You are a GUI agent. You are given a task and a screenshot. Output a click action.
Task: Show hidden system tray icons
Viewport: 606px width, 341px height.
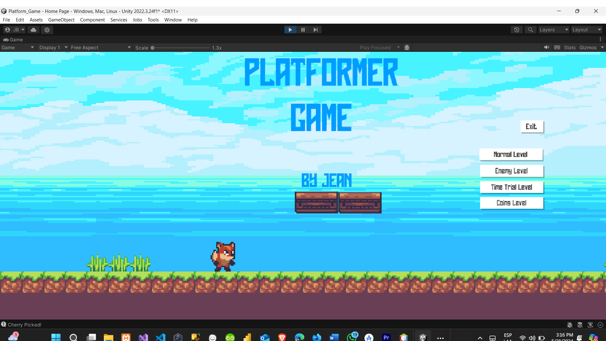[480, 338]
